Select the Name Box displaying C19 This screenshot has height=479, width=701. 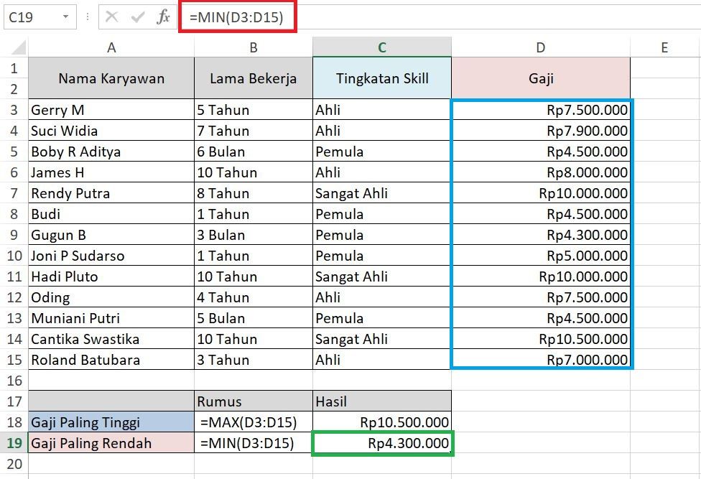pyautogui.click(x=29, y=16)
